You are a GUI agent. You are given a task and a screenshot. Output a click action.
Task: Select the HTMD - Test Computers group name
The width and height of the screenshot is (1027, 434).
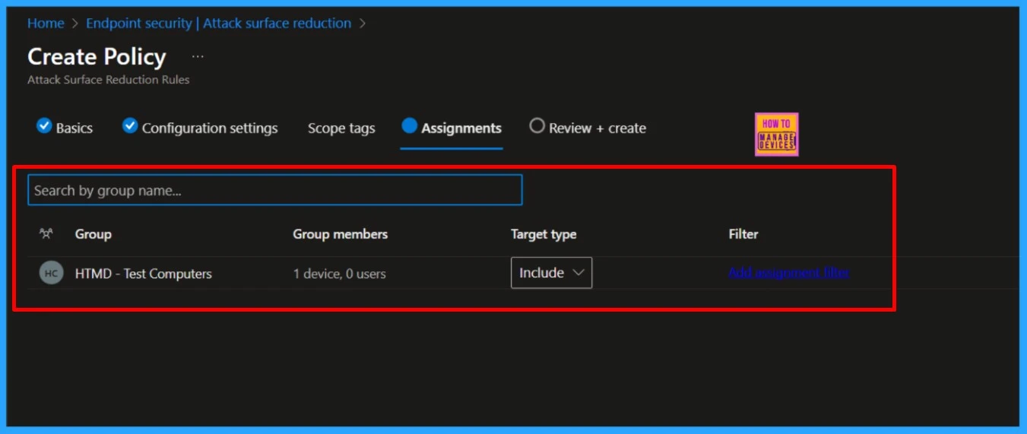point(143,274)
